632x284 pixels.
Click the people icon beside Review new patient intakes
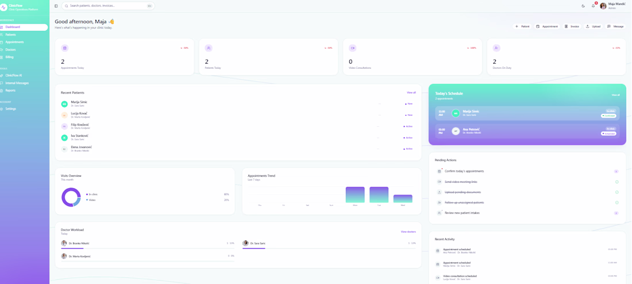pos(440,213)
